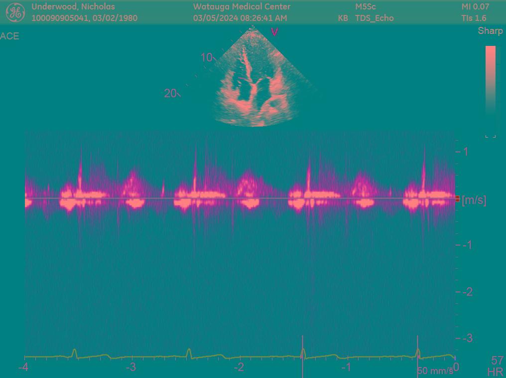Click the red baseline marker beside m/s
Viewport: 506px width, 378px height.
click(x=457, y=199)
